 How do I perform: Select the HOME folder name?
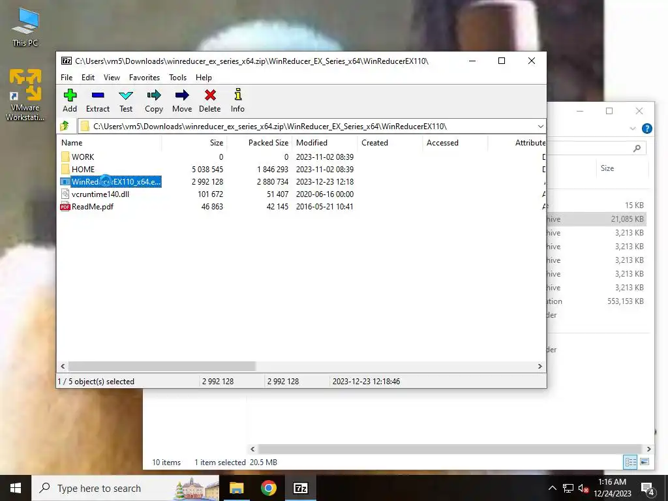83,170
